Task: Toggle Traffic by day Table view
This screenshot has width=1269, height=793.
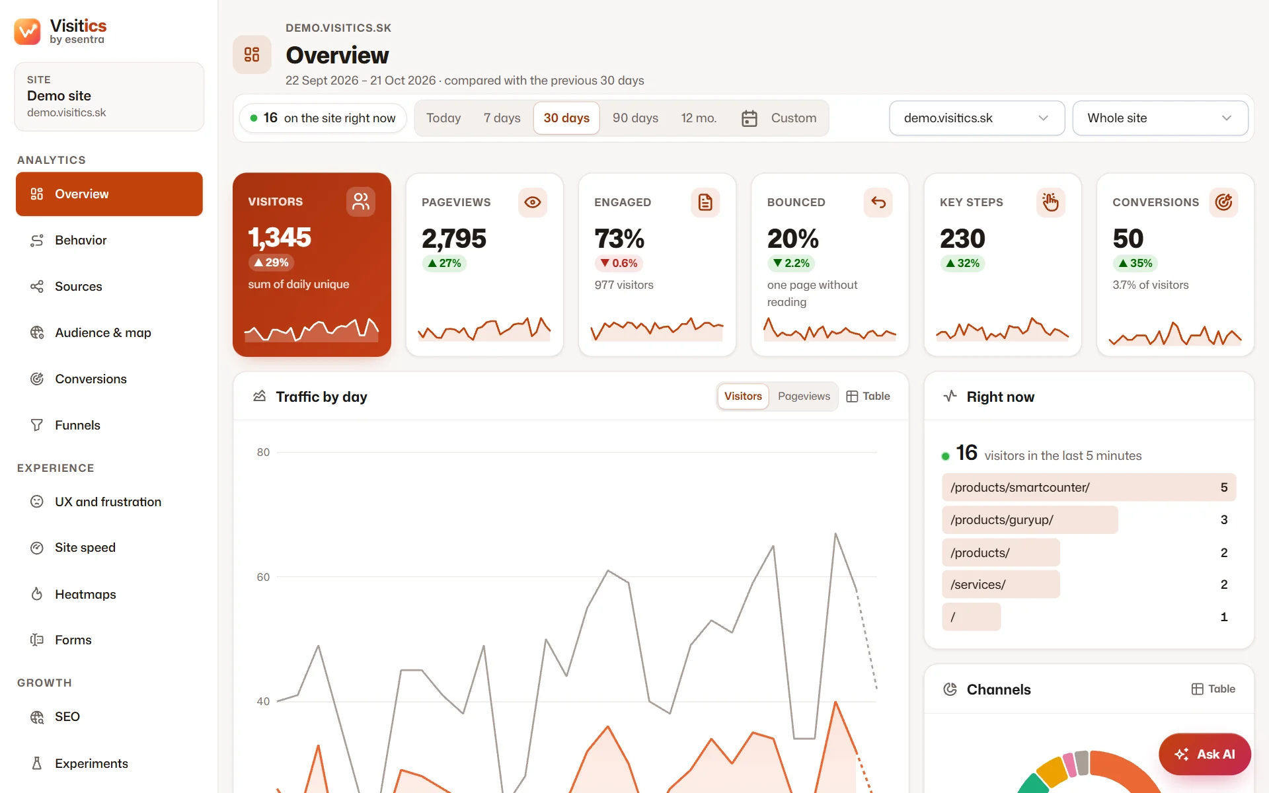Action: pos(868,396)
